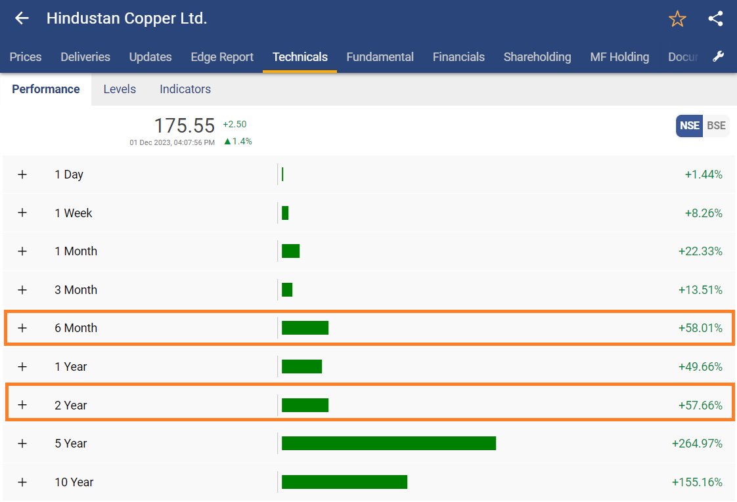Click the +22.33% value

pos(700,251)
